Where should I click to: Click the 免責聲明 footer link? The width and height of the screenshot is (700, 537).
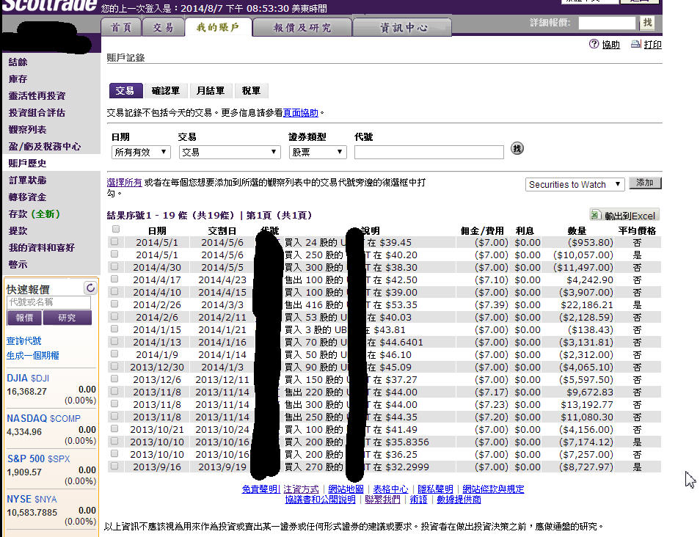tap(260, 489)
